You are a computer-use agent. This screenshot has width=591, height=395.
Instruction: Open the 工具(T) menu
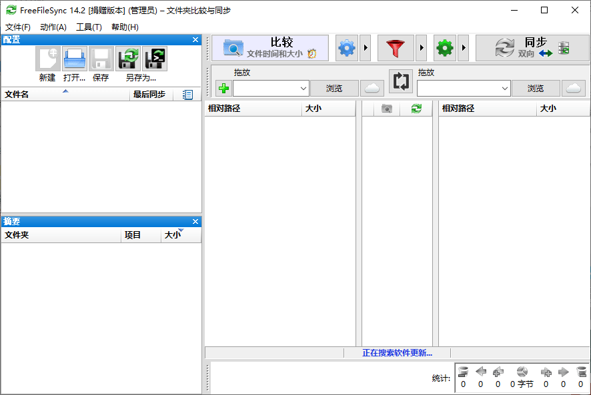[89, 27]
